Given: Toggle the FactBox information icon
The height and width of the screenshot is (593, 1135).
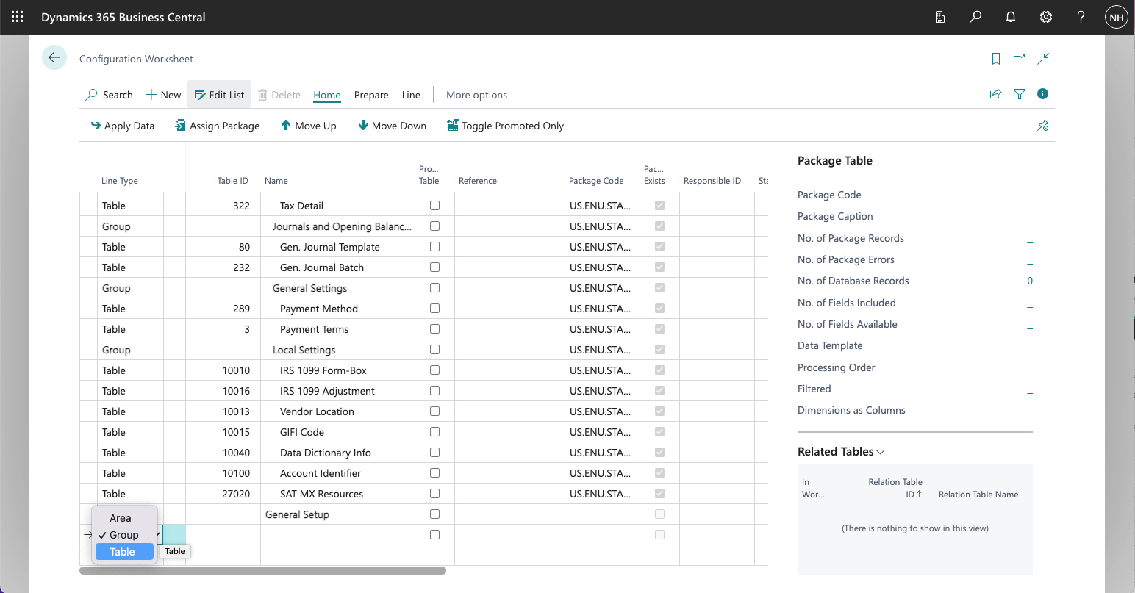Looking at the screenshot, I should (1042, 94).
